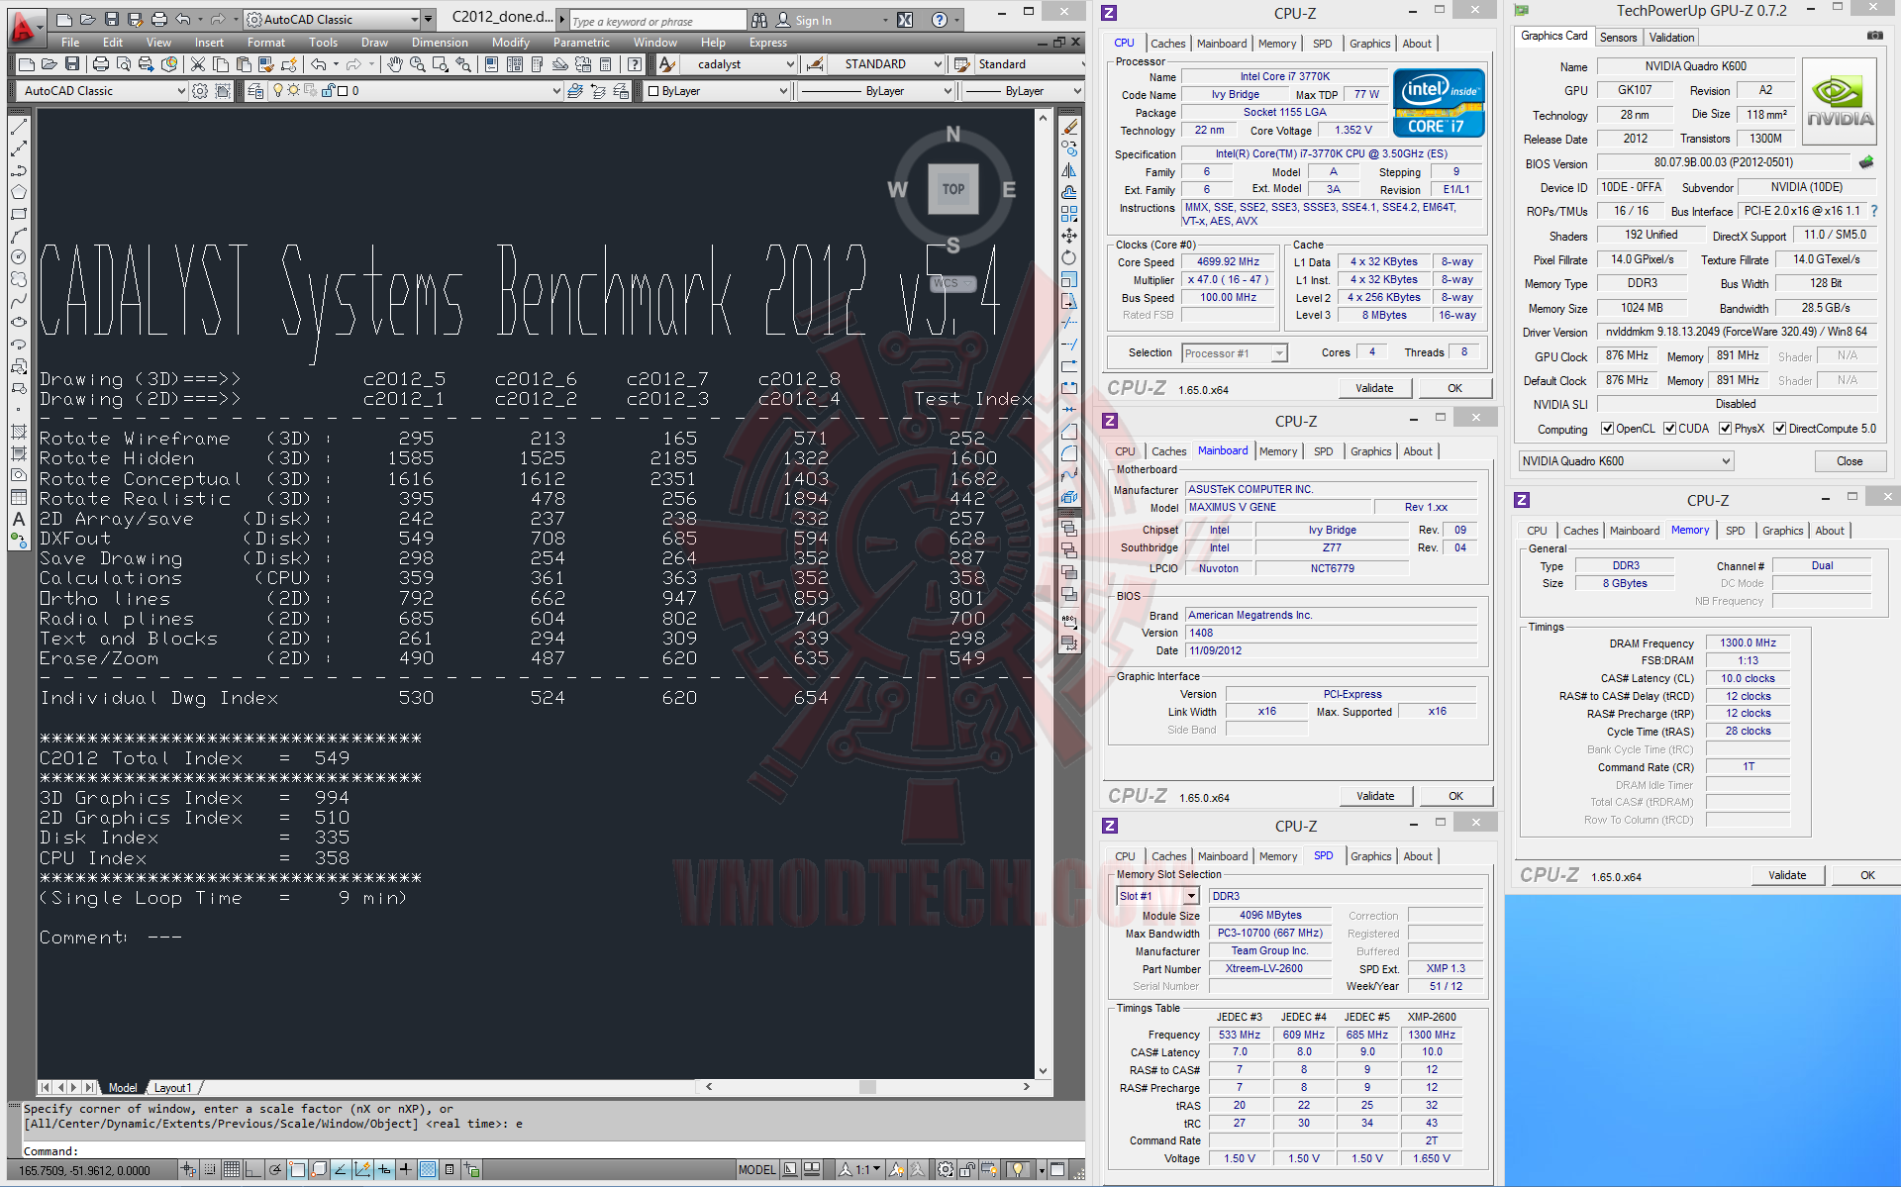Toggle the CUDA checkbox
Viewport: 1901px width, 1187px height.
click(1670, 429)
